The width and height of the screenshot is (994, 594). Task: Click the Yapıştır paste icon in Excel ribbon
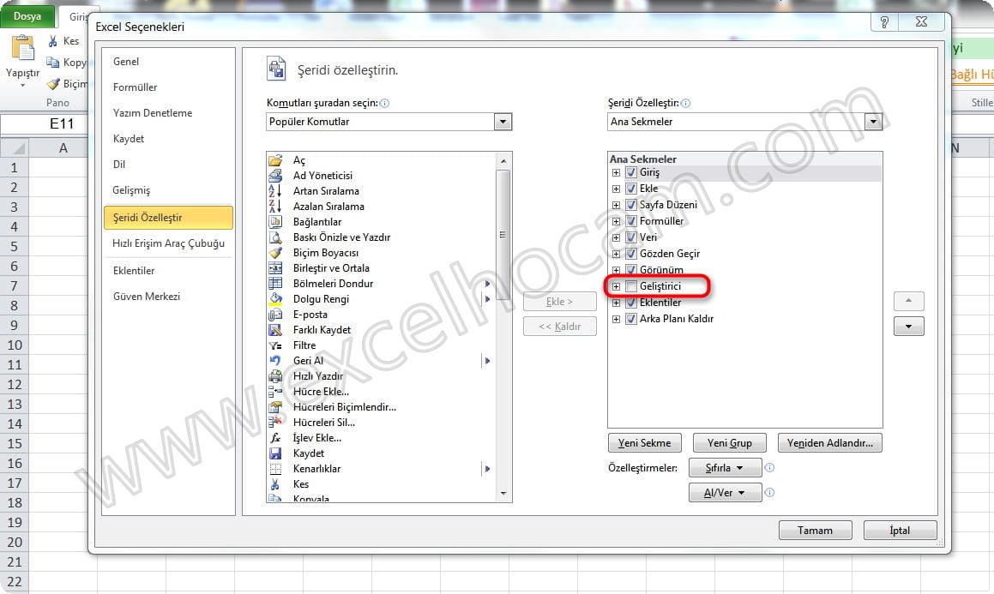coord(23,48)
